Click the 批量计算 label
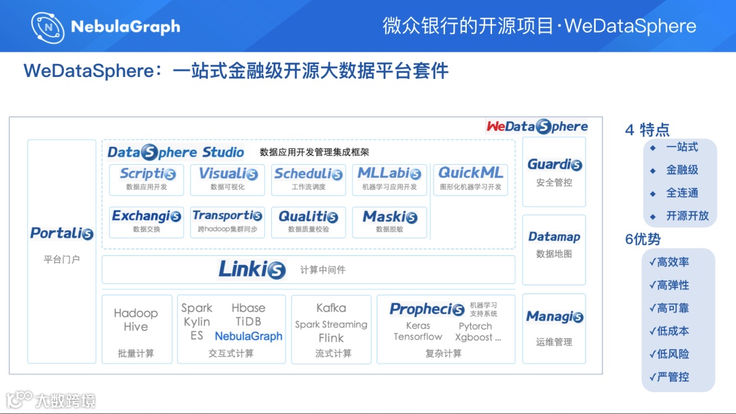The width and height of the screenshot is (736, 414). pyautogui.click(x=136, y=353)
